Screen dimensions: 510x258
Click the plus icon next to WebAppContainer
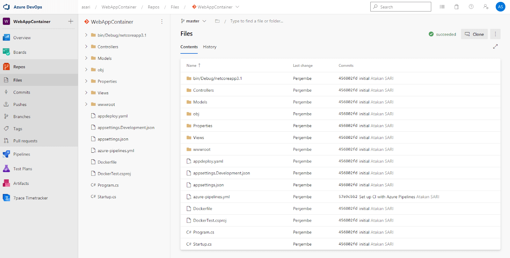(71, 21)
